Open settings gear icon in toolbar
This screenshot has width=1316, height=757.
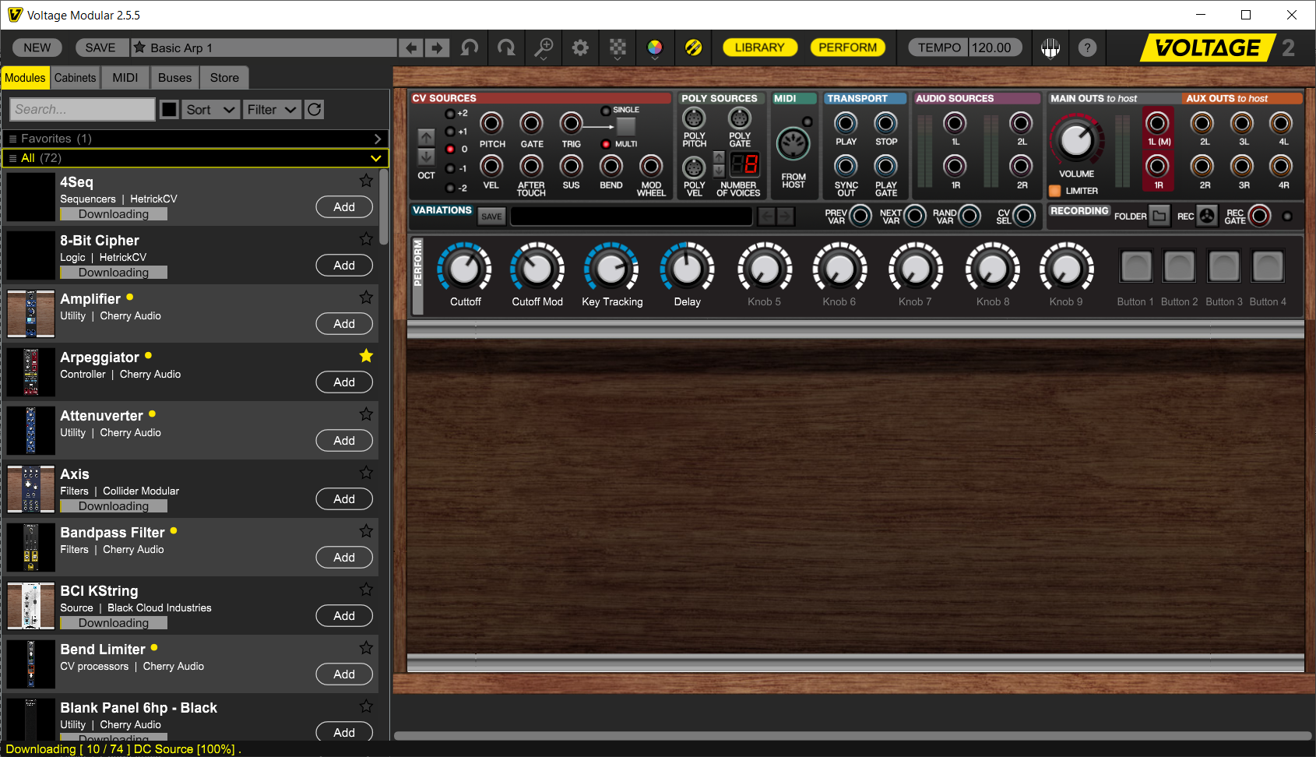click(x=580, y=48)
